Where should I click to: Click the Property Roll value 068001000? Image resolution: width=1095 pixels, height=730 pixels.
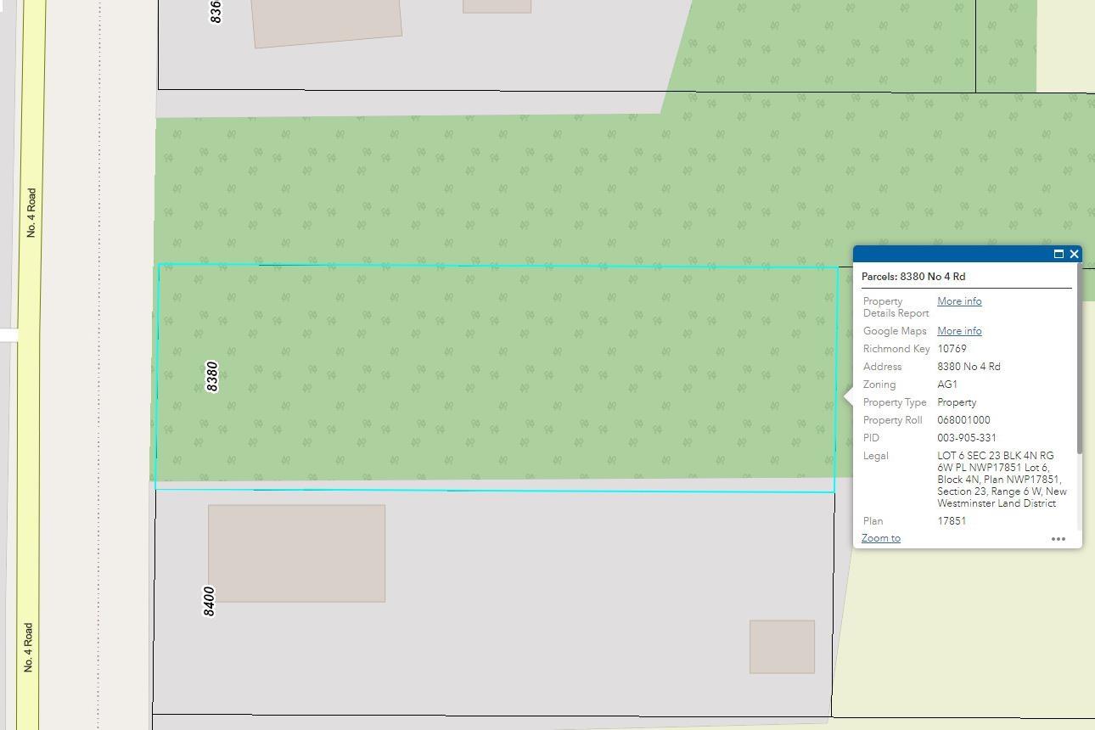click(963, 420)
